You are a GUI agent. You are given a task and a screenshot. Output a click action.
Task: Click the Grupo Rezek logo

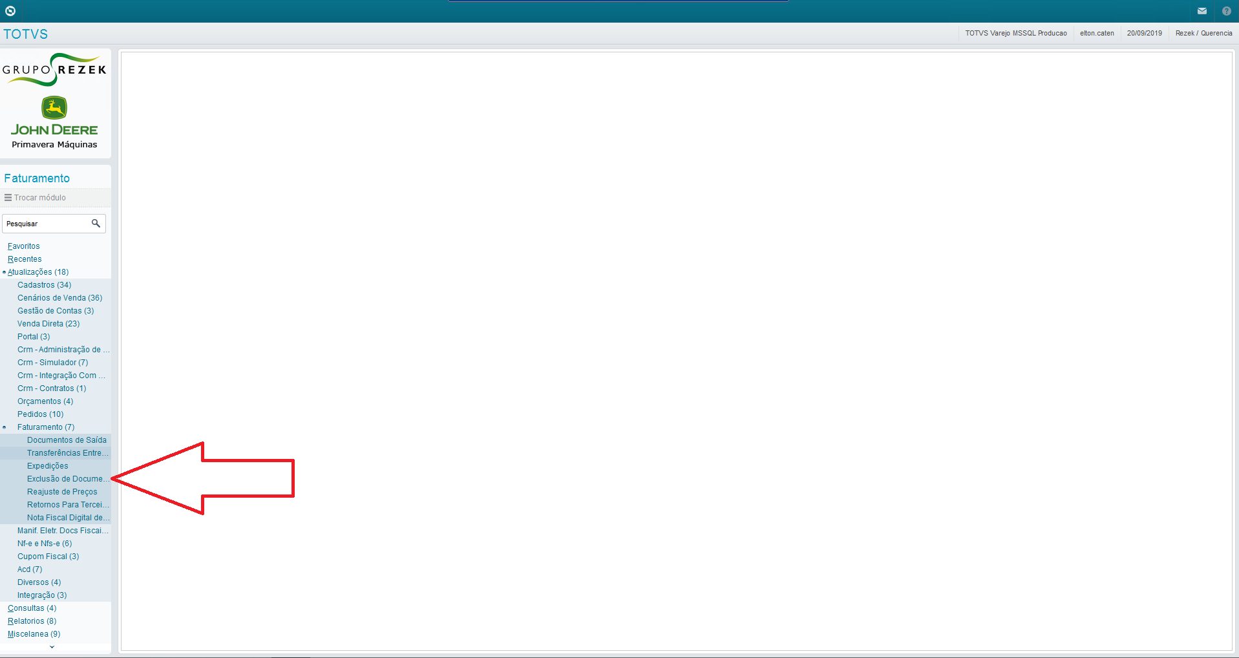tap(54, 70)
